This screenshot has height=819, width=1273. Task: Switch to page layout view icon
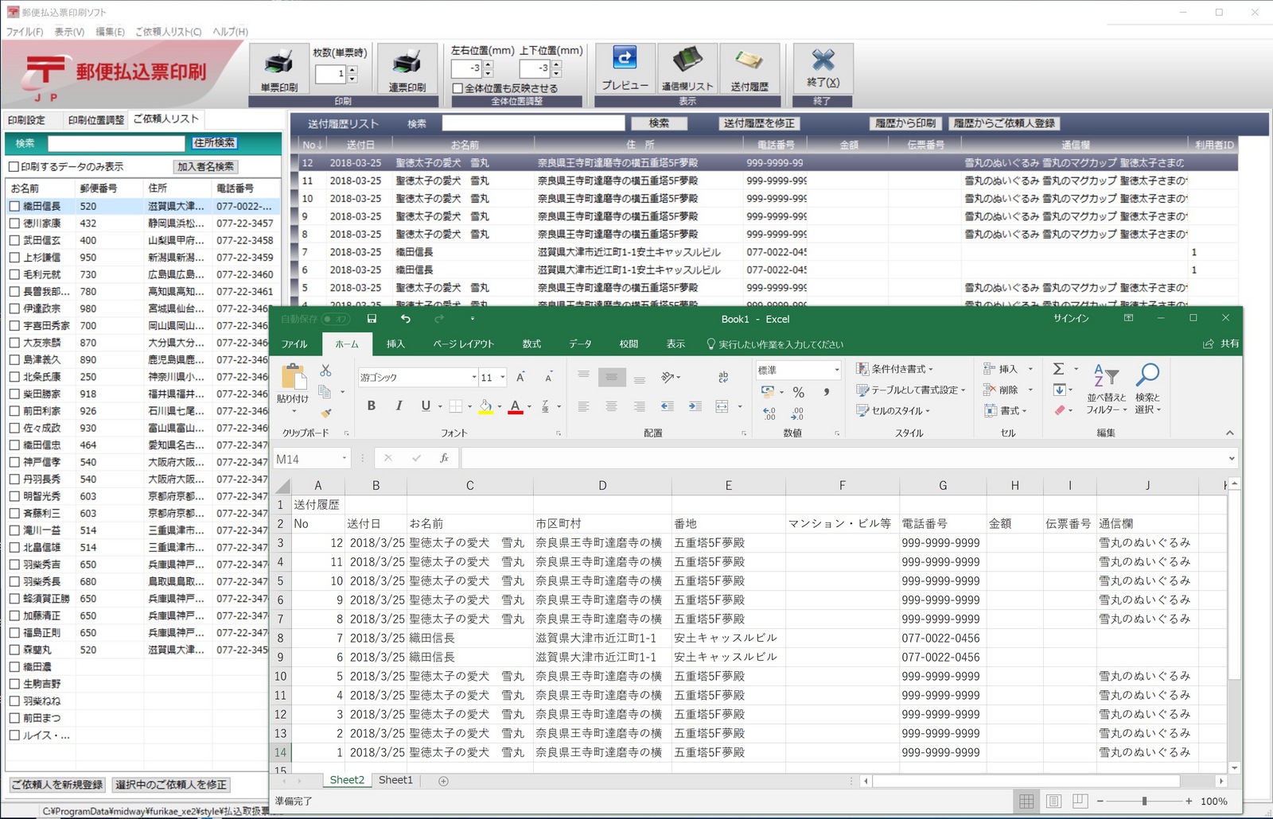pos(1053,801)
